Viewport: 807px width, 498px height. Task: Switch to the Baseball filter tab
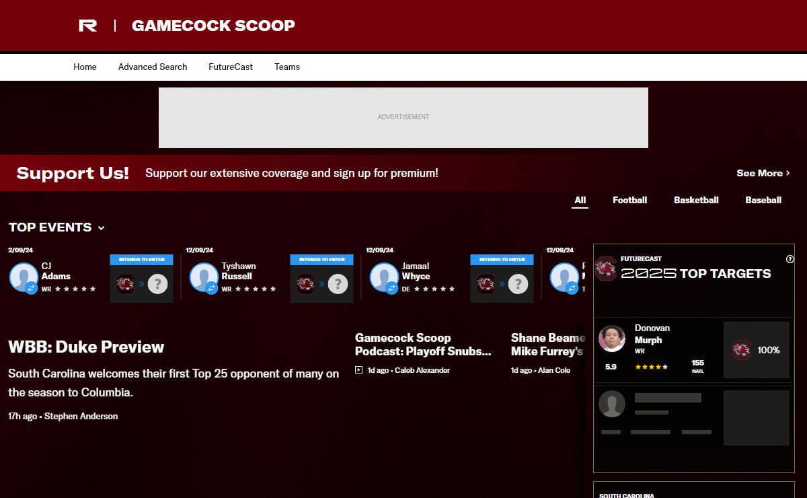coord(763,200)
